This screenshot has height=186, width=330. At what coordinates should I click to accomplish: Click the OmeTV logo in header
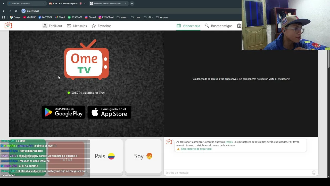point(8,25)
